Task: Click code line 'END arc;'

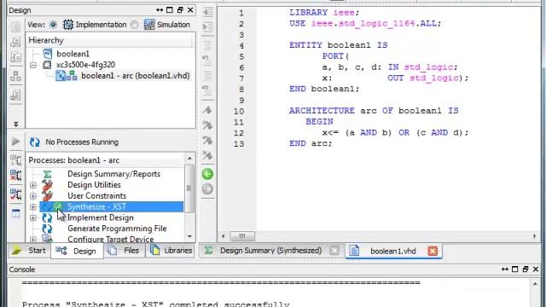Action: (311, 143)
